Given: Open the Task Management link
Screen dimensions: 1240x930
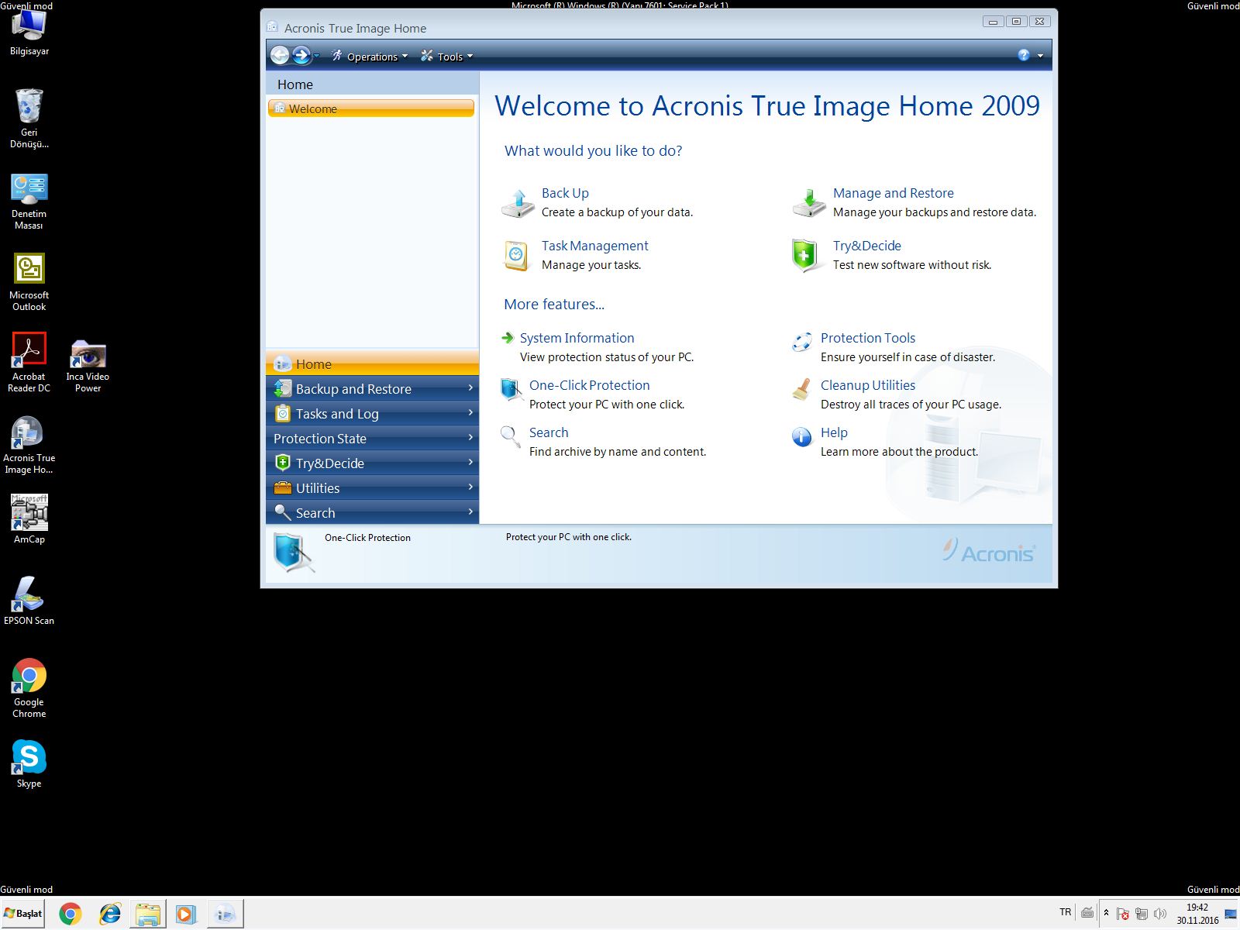Looking at the screenshot, I should [595, 246].
